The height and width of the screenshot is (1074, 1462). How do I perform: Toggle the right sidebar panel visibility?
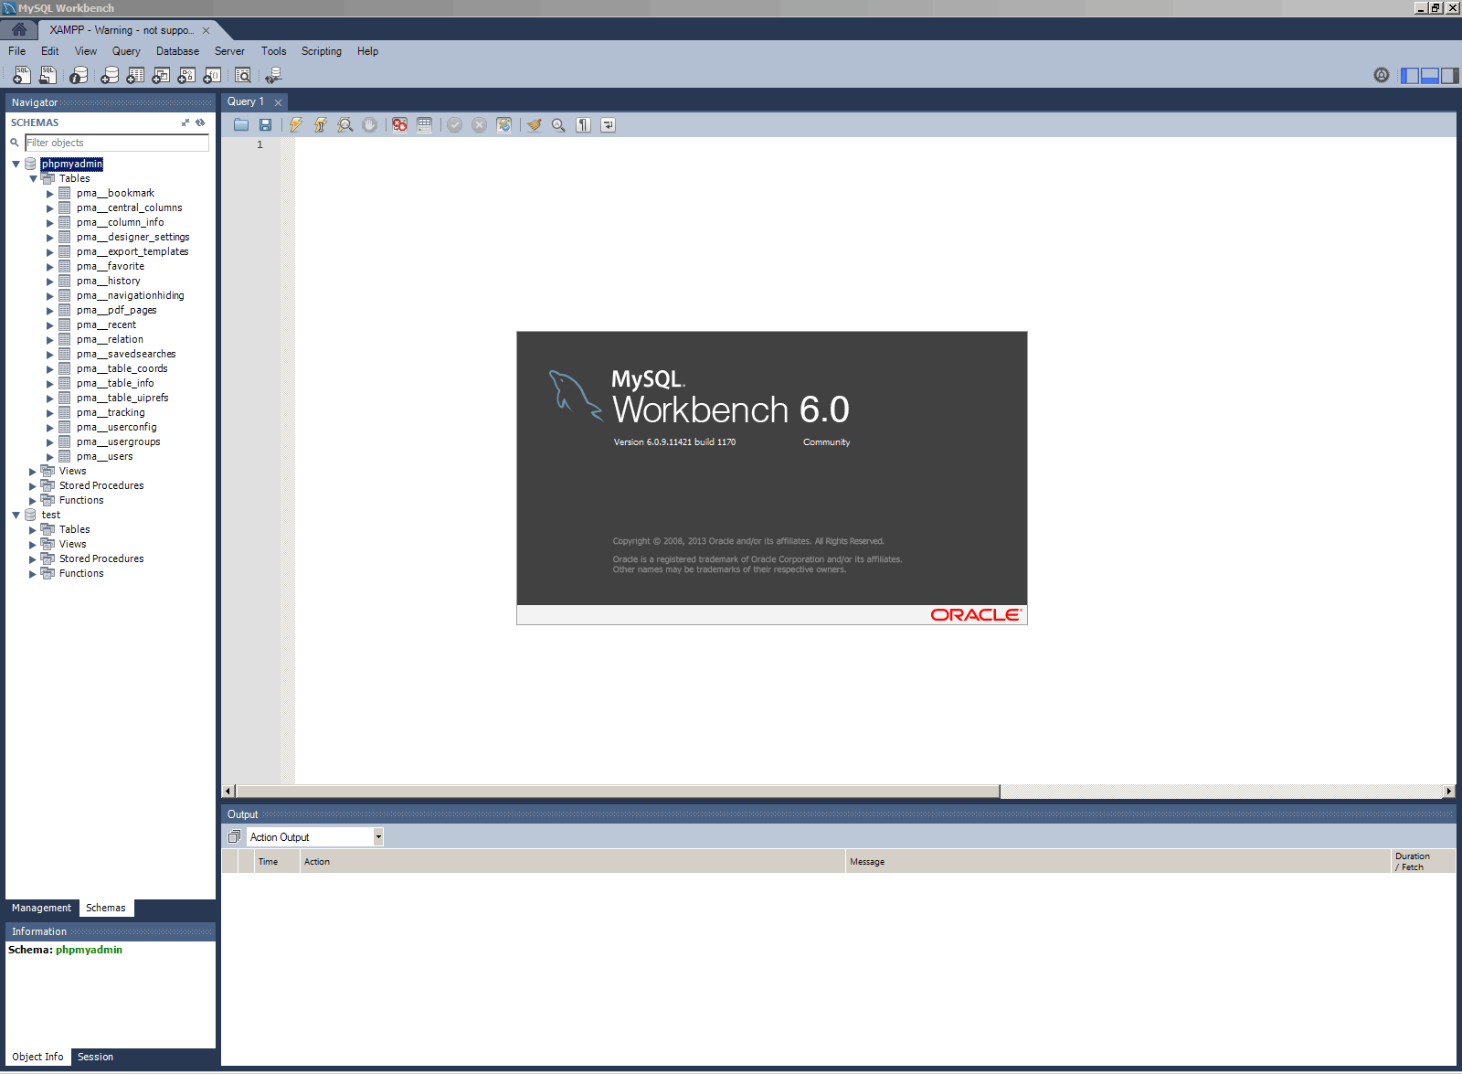(x=1450, y=75)
